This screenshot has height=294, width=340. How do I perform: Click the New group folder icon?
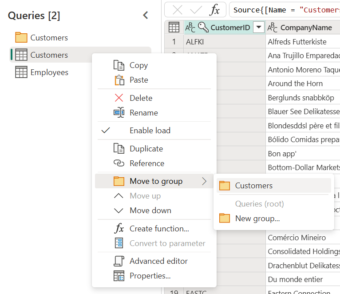pos(225,218)
